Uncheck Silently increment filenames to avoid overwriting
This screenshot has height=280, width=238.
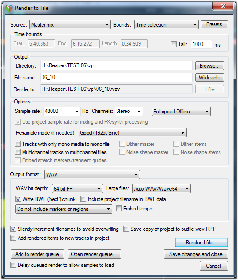click(13, 229)
